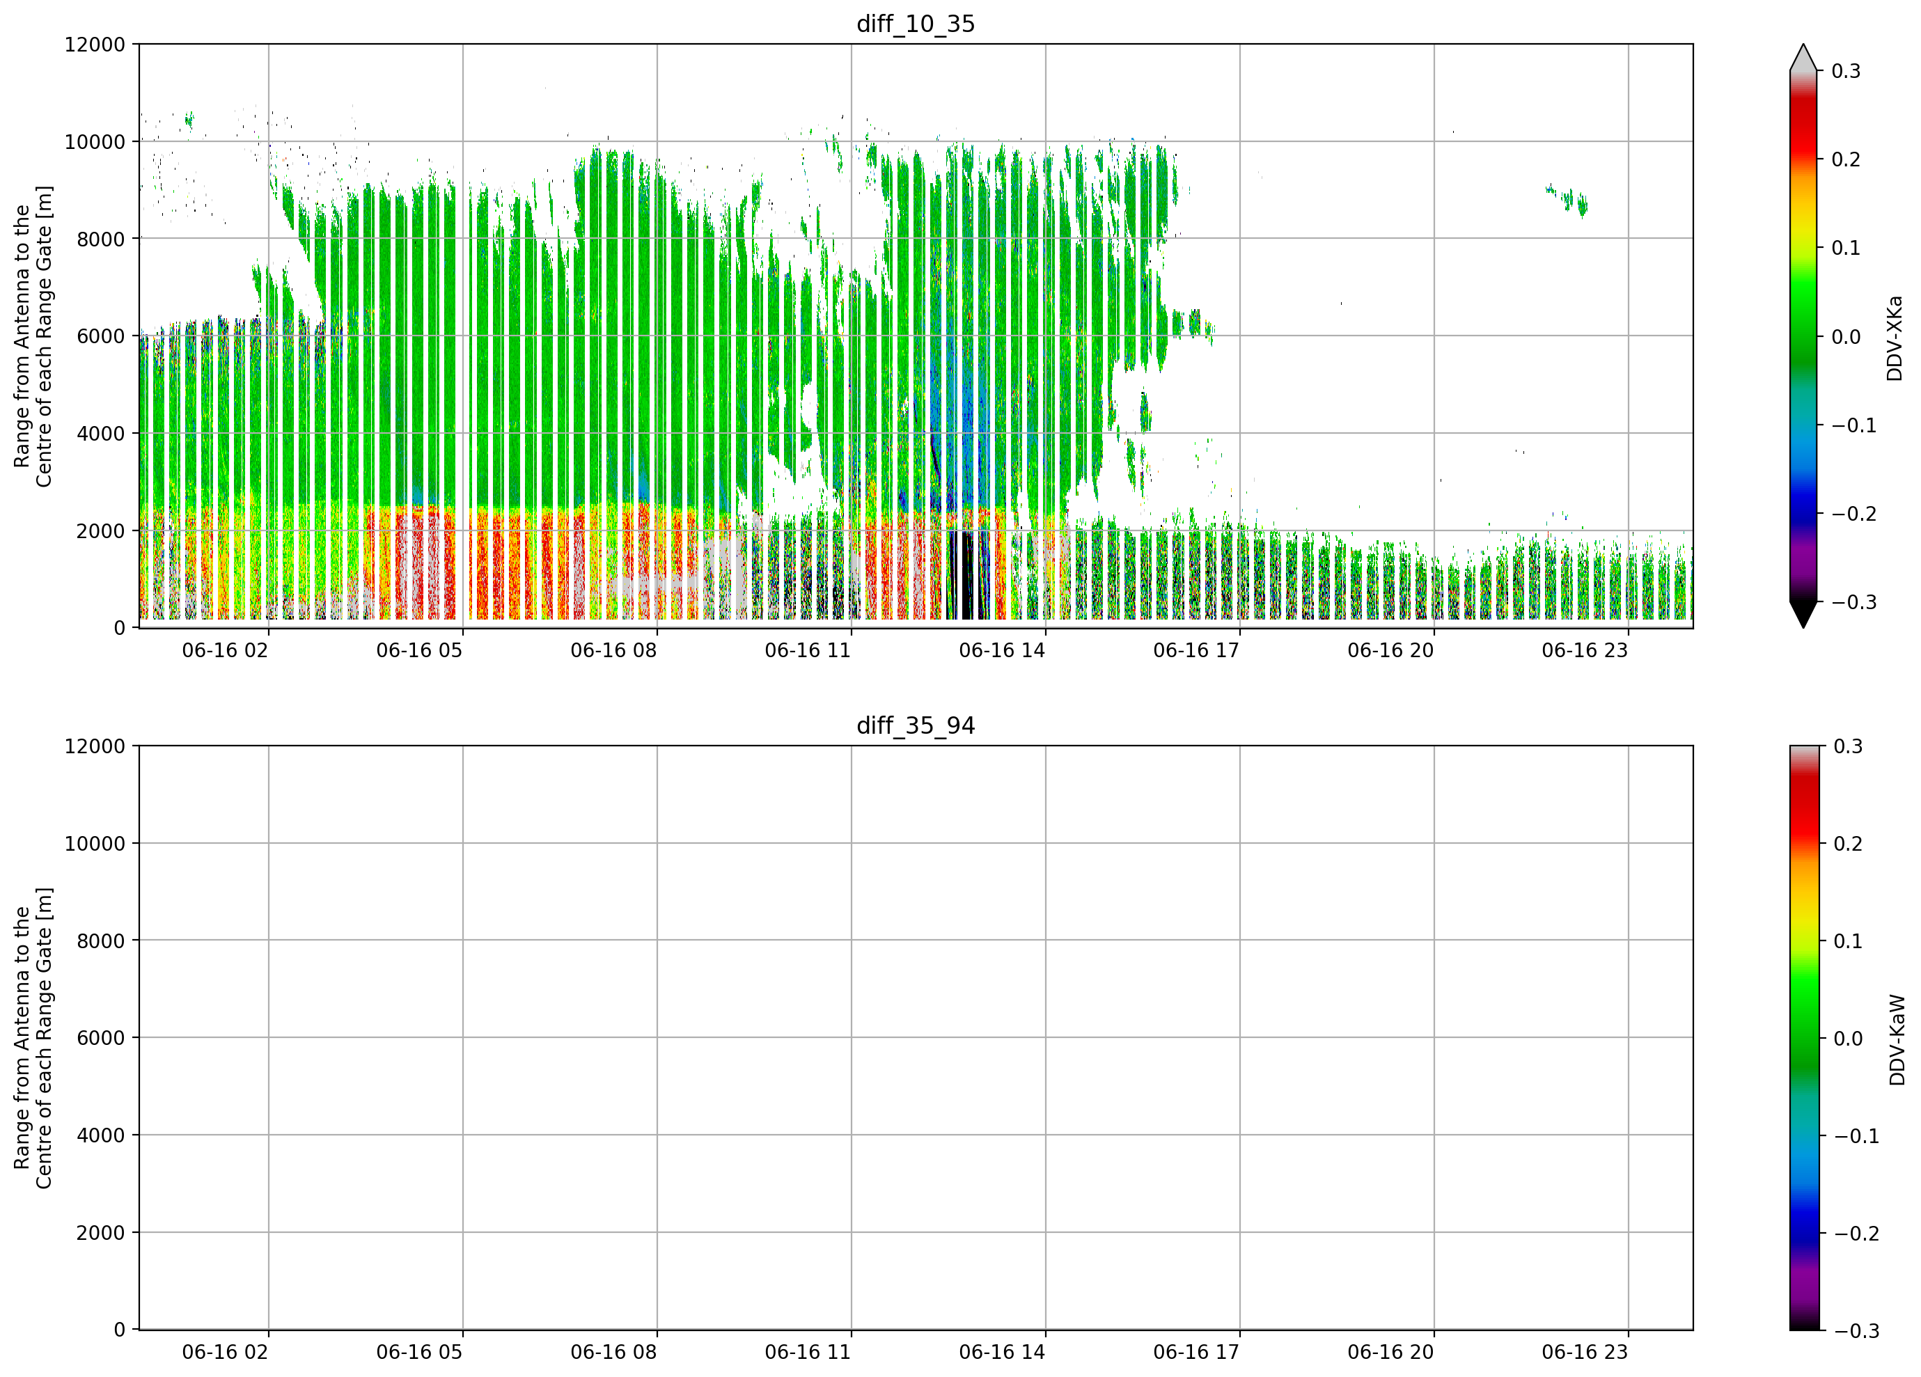This screenshot has height=1377, width=1921.
Task: Click the 12000 y-tick of diff_10_35 plot
Action: point(95,44)
